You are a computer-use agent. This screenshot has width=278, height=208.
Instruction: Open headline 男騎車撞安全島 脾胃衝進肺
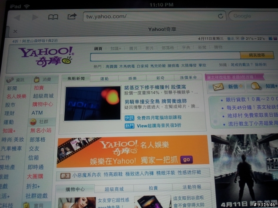[156, 101]
